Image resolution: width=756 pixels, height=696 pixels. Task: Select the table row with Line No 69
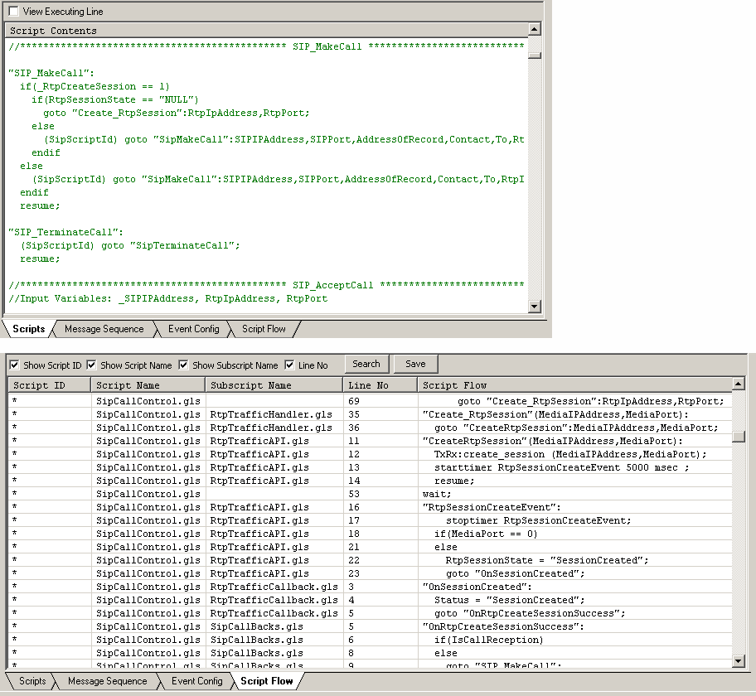click(x=370, y=401)
